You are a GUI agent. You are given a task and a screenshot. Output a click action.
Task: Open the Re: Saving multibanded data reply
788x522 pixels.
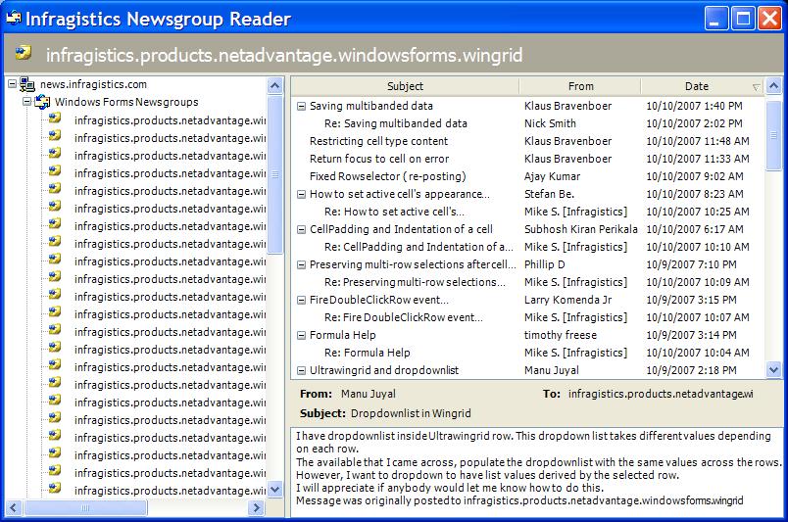[x=396, y=123]
